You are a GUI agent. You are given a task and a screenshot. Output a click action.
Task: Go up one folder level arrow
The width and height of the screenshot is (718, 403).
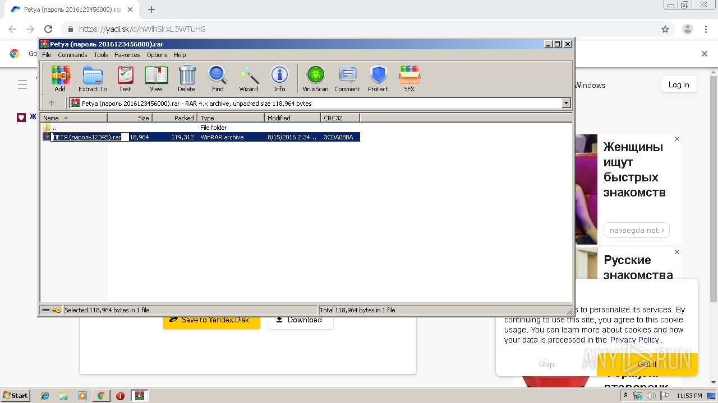point(52,103)
